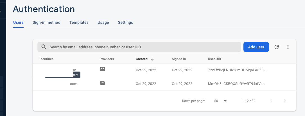Click the search magnifier icon
This screenshot has height=116, width=305.
[x=44, y=47]
